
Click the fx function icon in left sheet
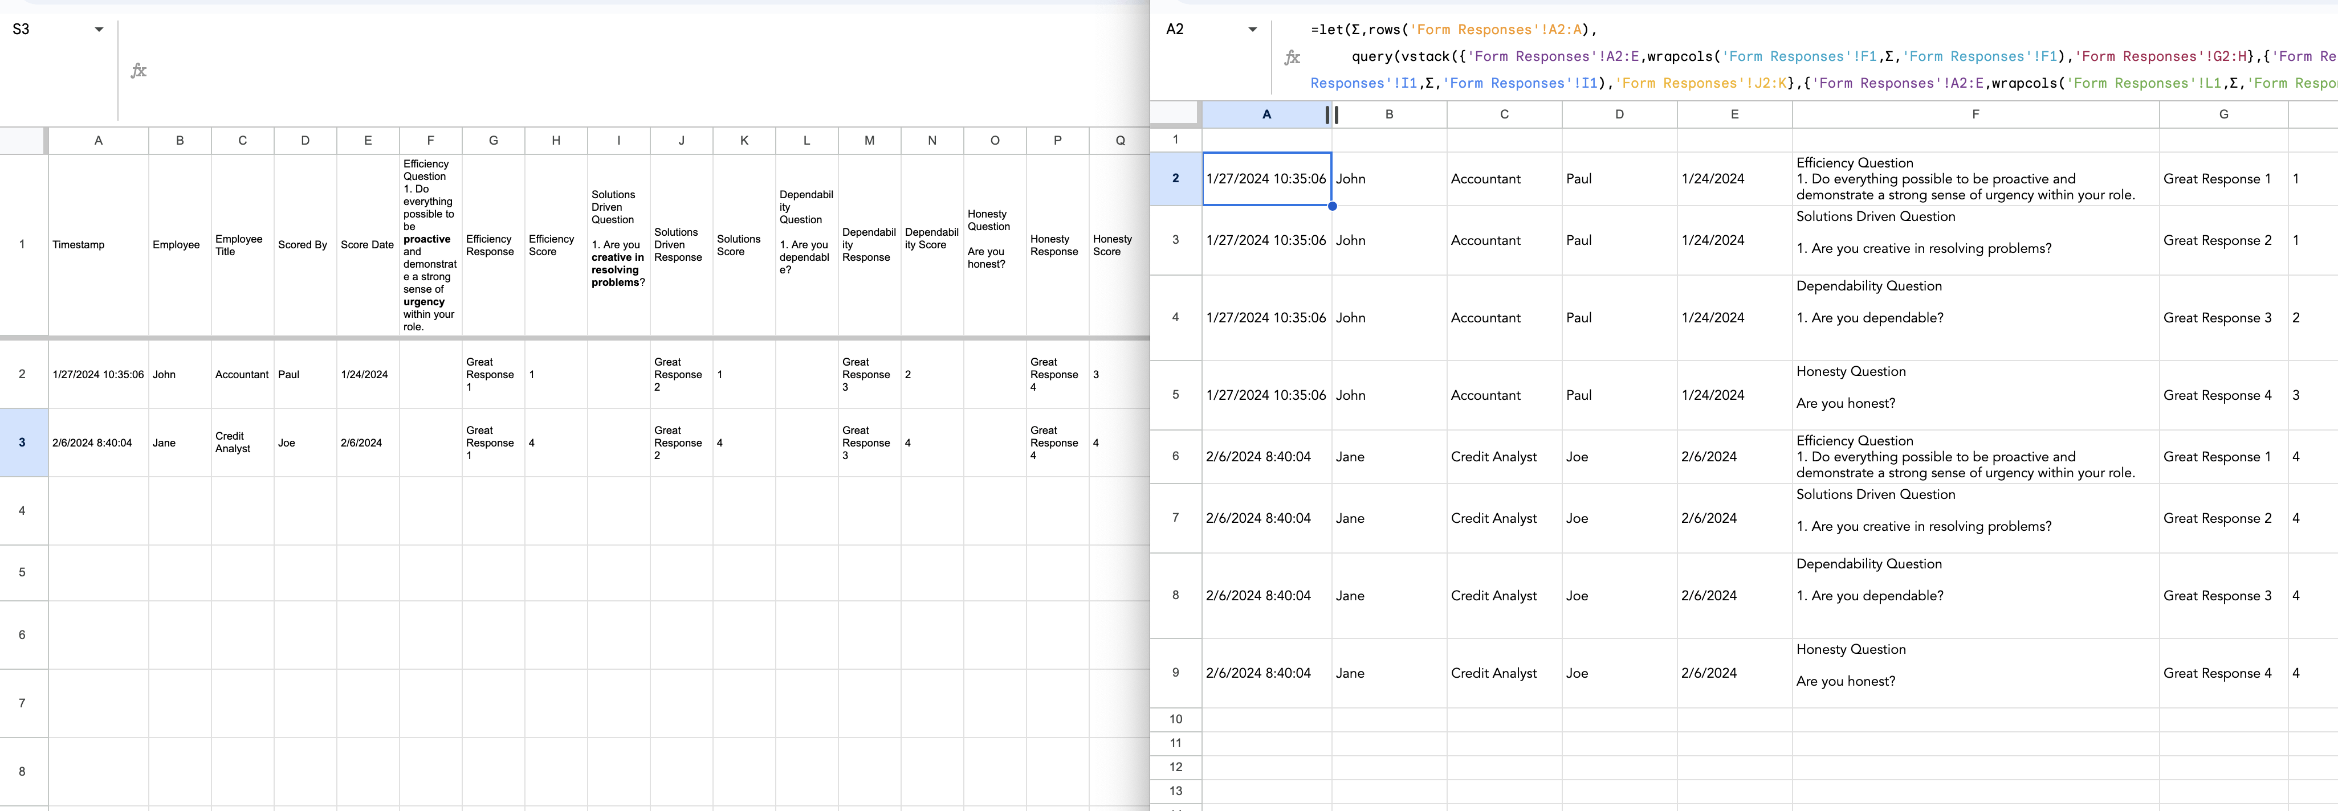coord(138,71)
